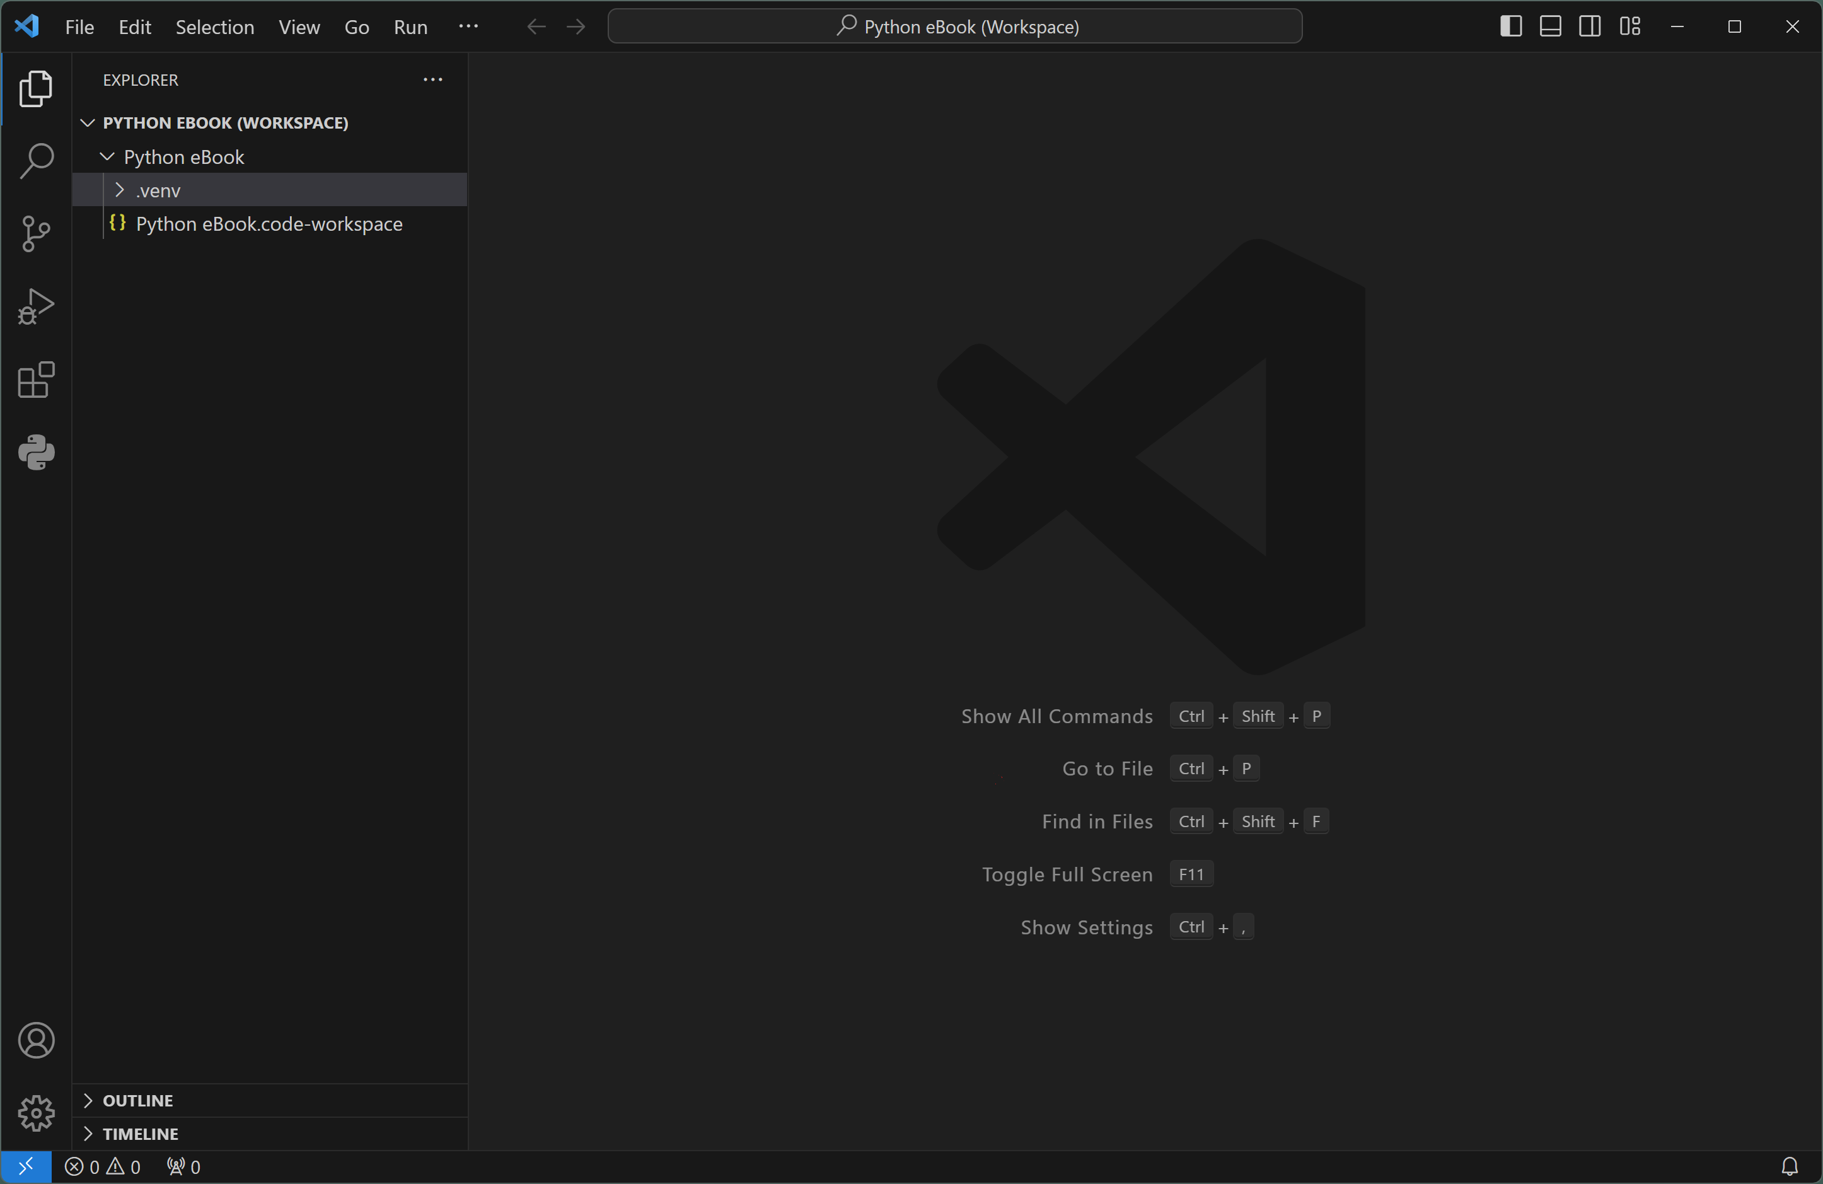1823x1184 pixels.
Task: Open the Accounts menu icon
Action: [x=36, y=1040]
